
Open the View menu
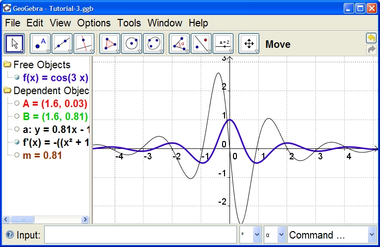click(60, 23)
